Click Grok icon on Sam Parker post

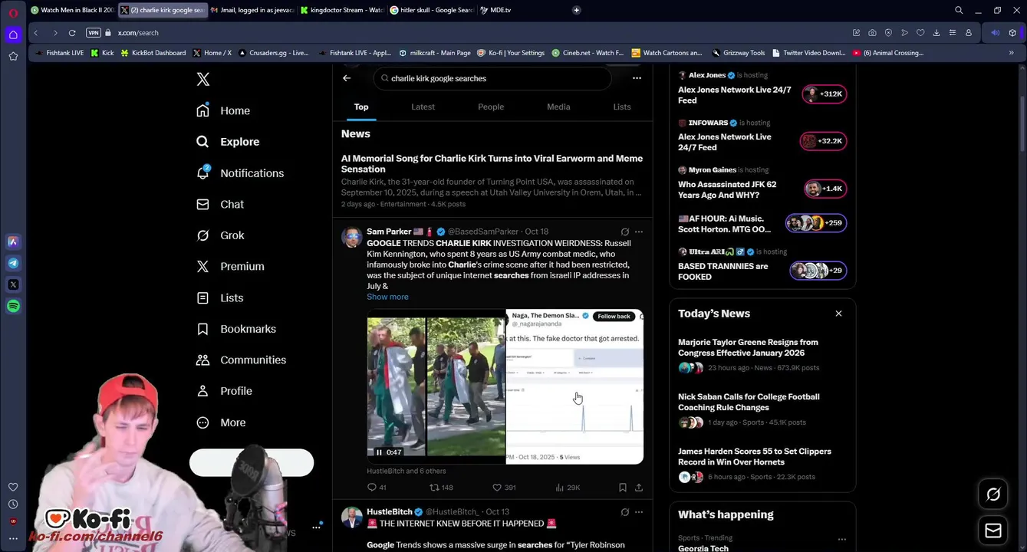pyautogui.click(x=624, y=232)
